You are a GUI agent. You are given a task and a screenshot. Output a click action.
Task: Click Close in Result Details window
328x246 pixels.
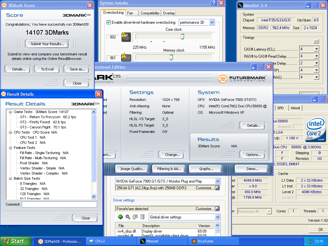pyautogui.click(x=85, y=218)
